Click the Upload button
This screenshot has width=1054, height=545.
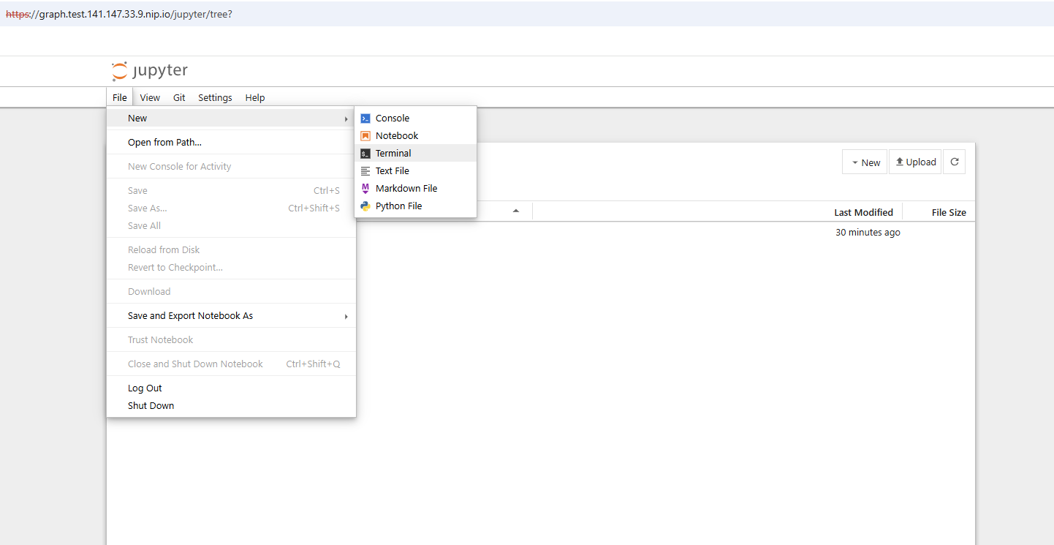[x=914, y=161]
